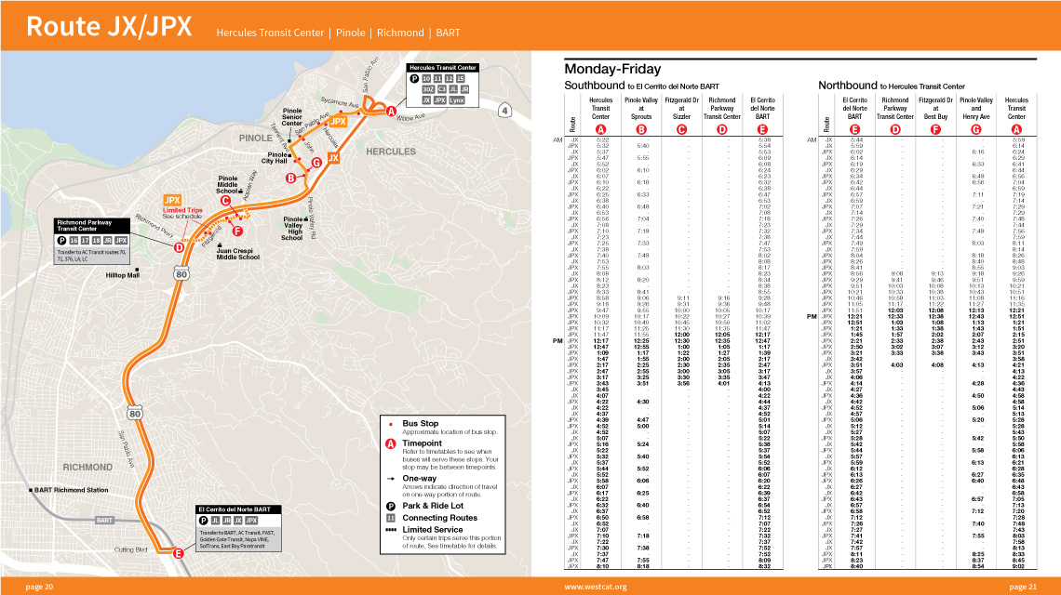Select the Connecting Routes gray square in legend

391,518
